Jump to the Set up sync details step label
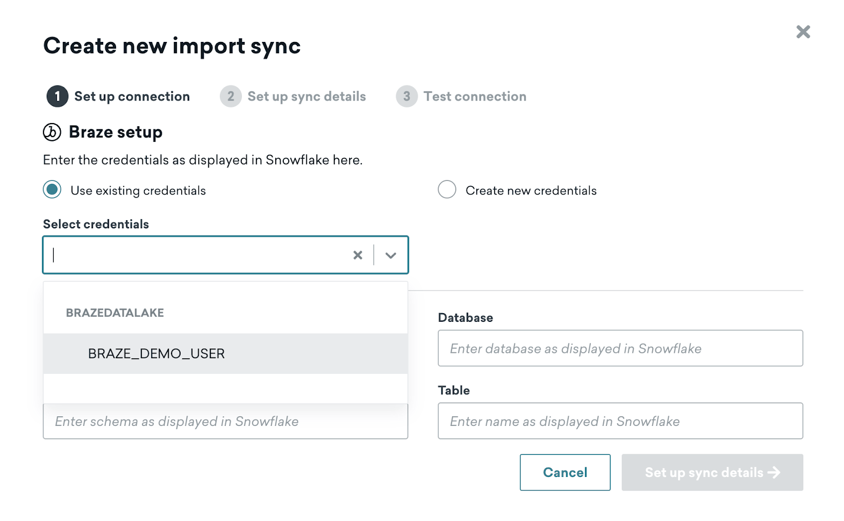The image size is (844, 521). coord(306,97)
